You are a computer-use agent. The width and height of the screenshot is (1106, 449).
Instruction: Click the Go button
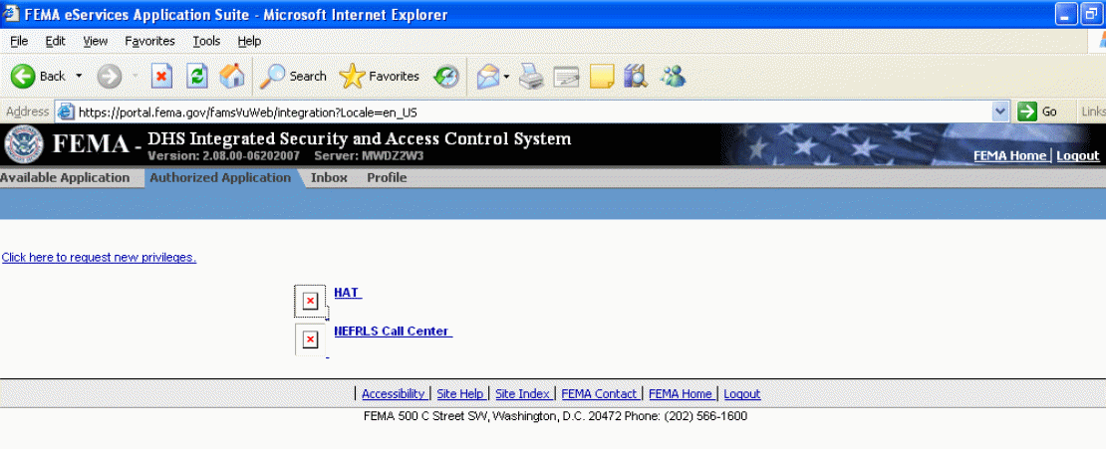pyautogui.click(x=1037, y=112)
